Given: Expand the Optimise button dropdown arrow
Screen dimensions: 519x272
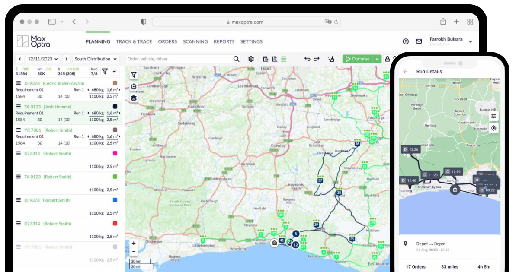Looking at the screenshot, I should pos(377,59).
